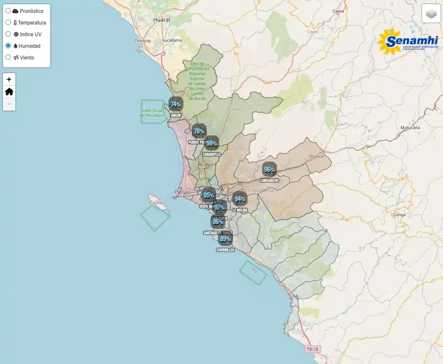This screenshot has height=364, width=443.
Task: Click the Aucallama town label
Action: [172, 40]
